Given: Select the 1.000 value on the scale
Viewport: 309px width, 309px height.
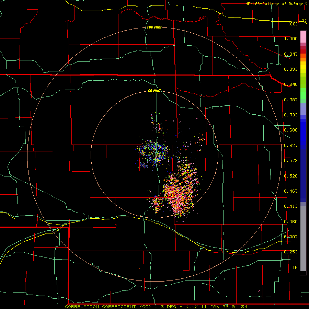Looking at the screenshot, I should pyautogui.click(x=291, y=38).
